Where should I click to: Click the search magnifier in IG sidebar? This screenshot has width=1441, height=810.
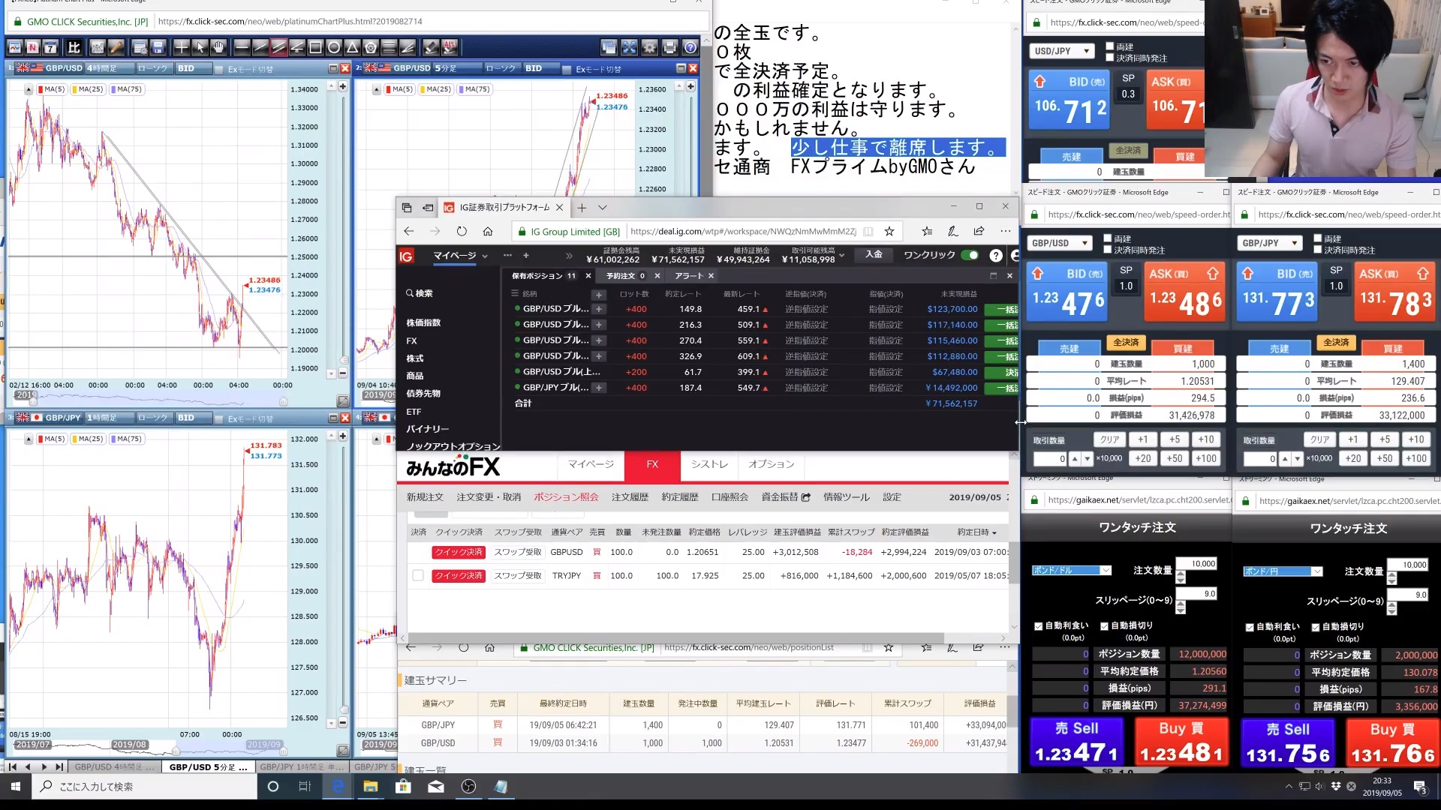[x=410, y=293]
